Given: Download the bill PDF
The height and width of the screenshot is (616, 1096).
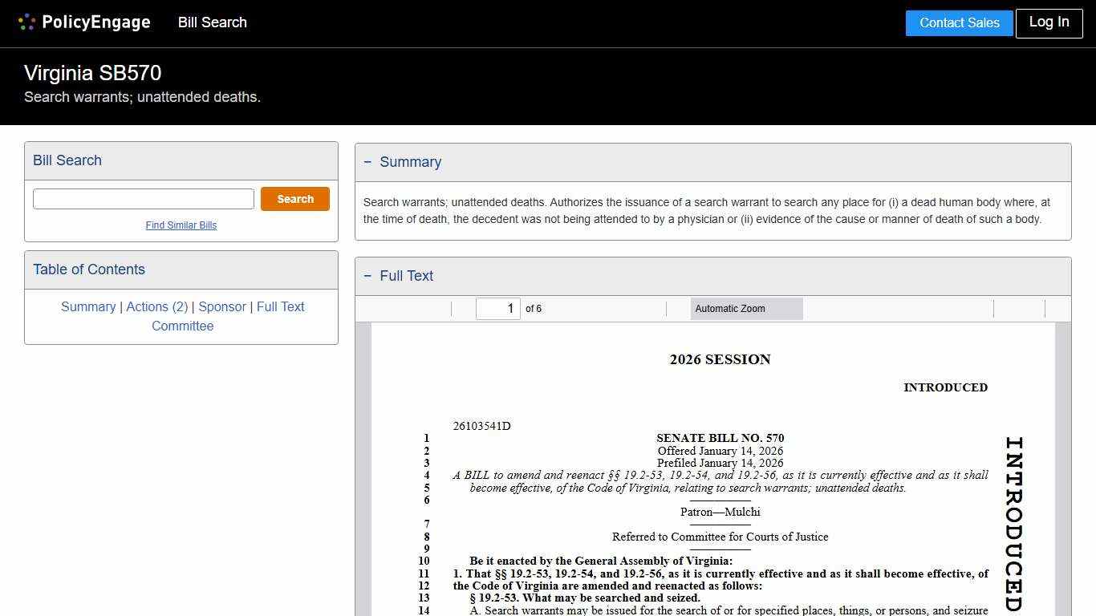Looking at the screenshot, I should click(1031, 309).
